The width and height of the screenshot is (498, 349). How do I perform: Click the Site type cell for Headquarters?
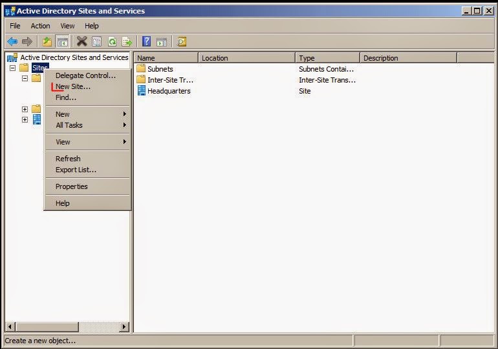pyautogui.click(x=305, y=91)
